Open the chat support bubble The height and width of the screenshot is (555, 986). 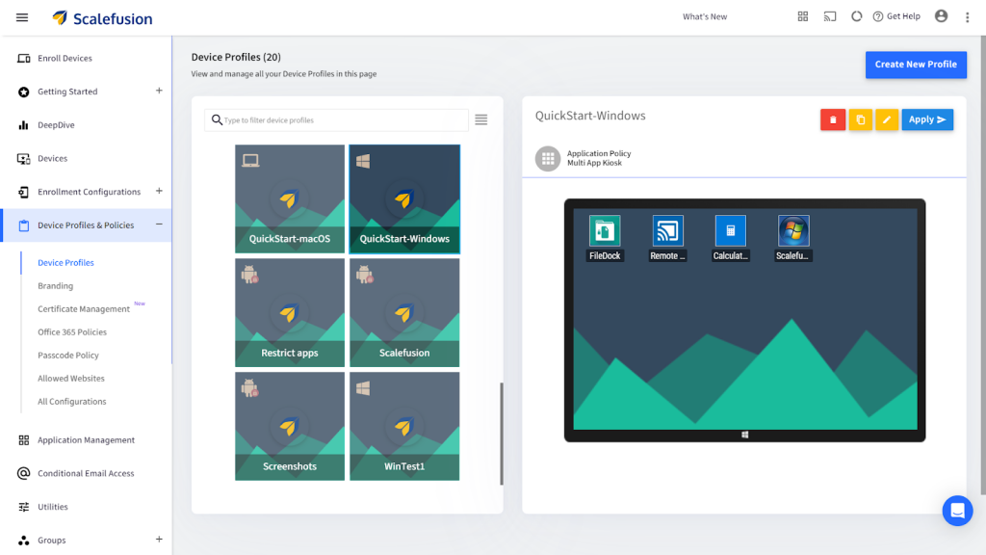957,511
